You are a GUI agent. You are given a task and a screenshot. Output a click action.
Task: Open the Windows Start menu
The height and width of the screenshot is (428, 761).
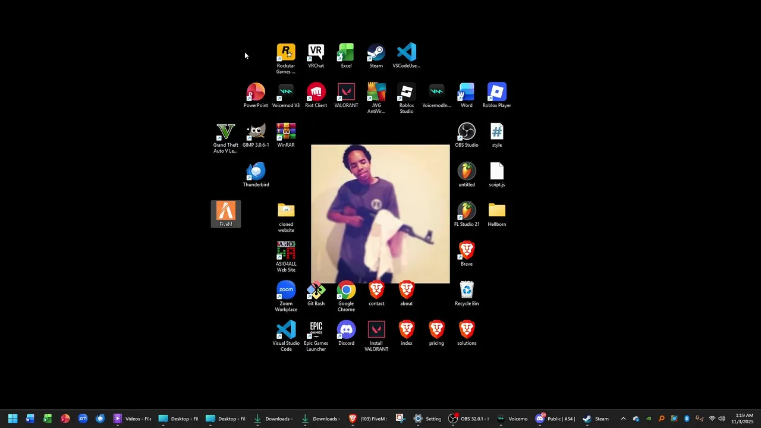(12, 418)
